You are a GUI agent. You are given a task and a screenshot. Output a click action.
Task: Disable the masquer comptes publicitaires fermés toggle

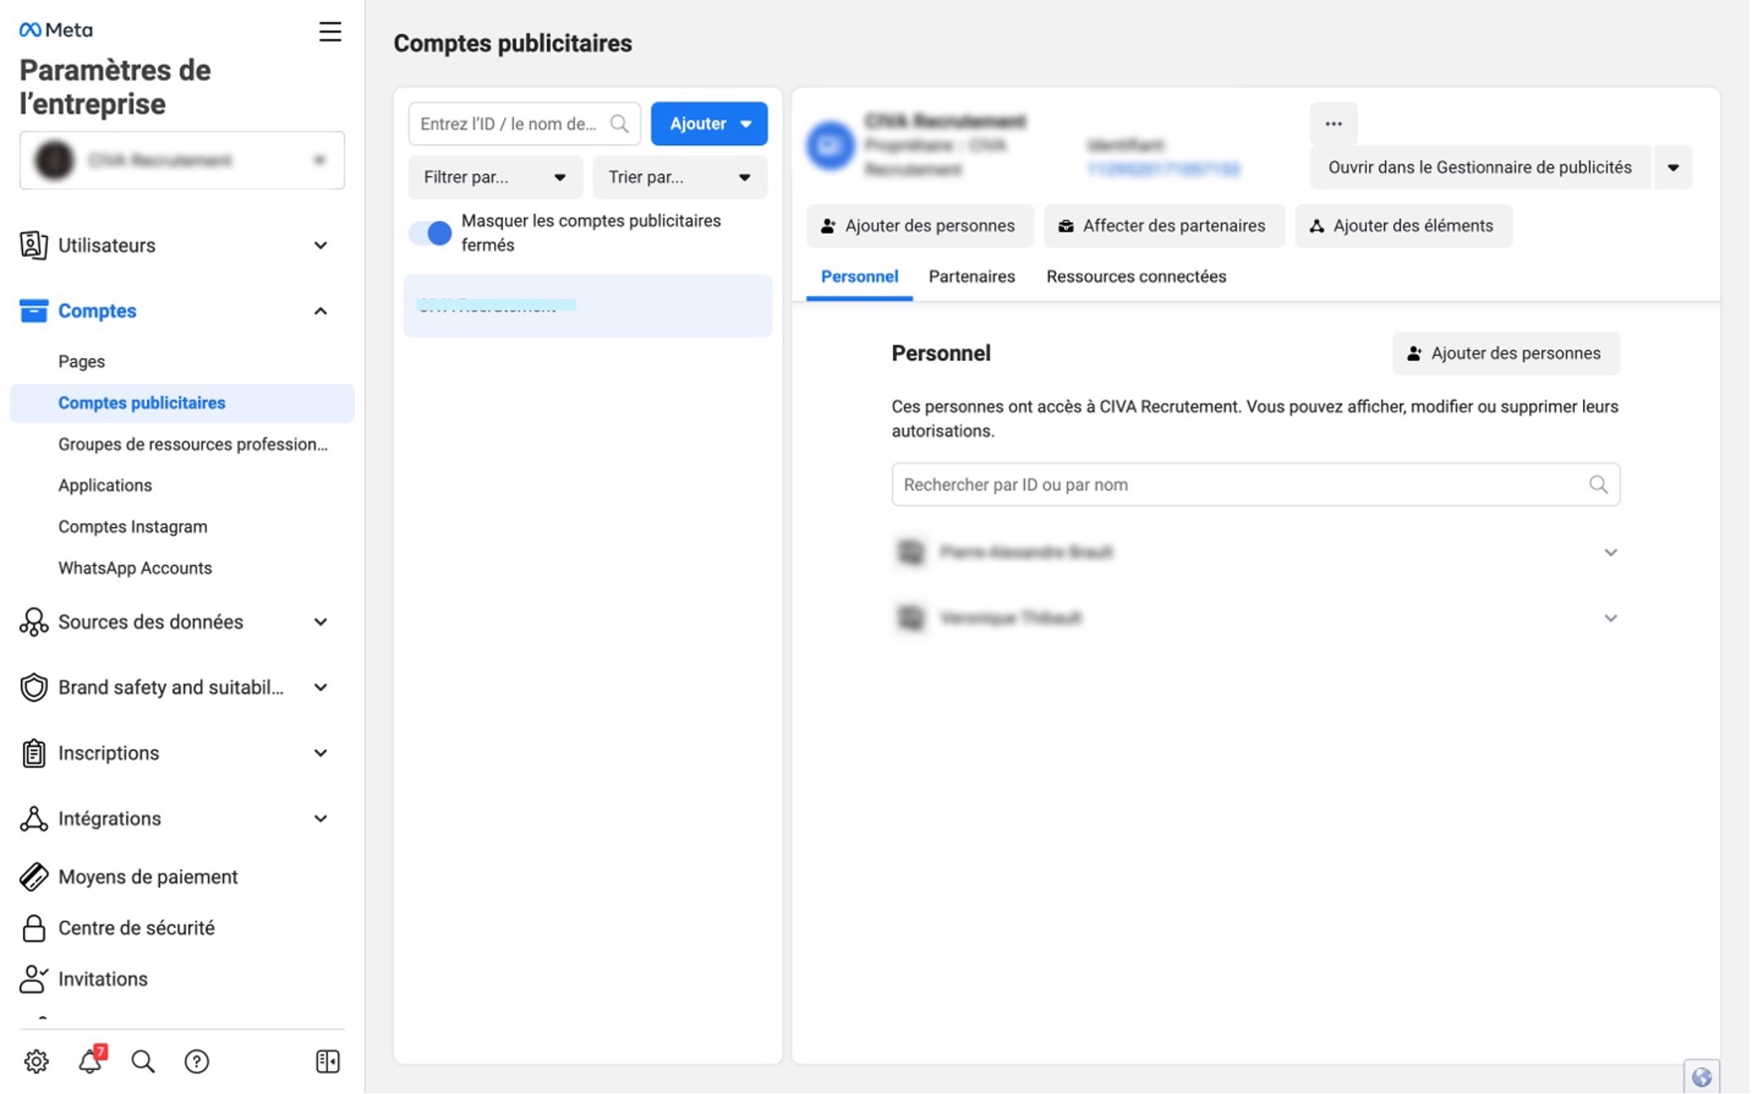429,233
